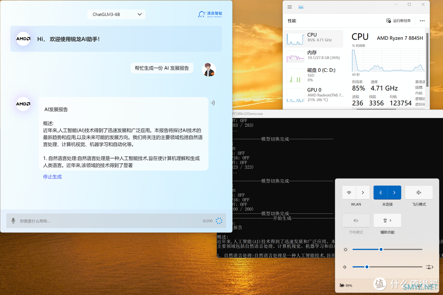Click the read-aloud speaker icon beside AI reply
Image resolution: width=443 pixels, height=295 pixels.
(213, 103)
